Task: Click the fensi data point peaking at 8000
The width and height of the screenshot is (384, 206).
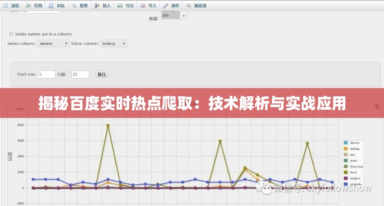Action: (x=108, y=125)
